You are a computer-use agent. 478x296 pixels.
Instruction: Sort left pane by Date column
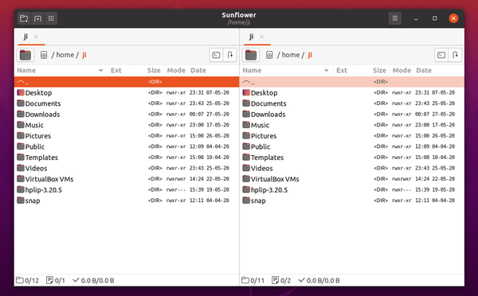tap(213, 71)
